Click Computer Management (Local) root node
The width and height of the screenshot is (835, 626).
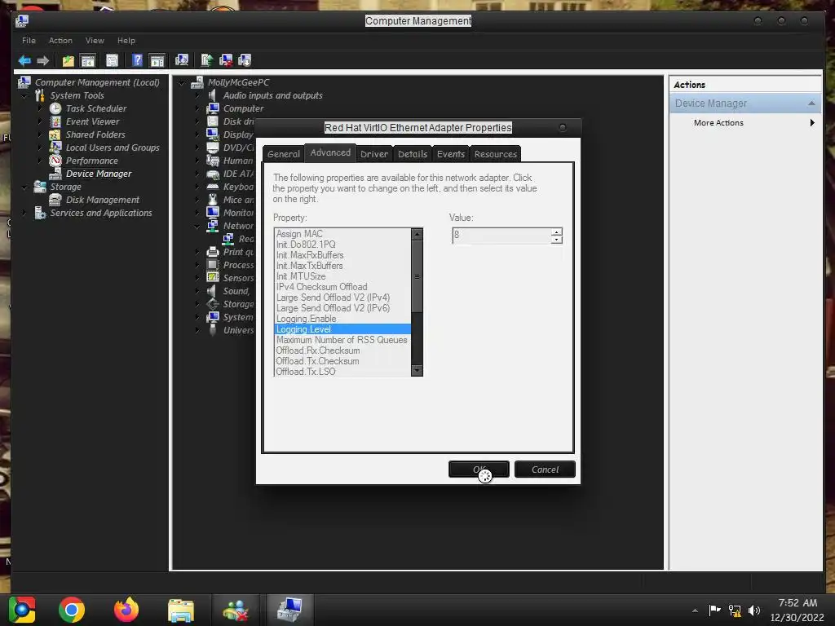tap(97, 82)
